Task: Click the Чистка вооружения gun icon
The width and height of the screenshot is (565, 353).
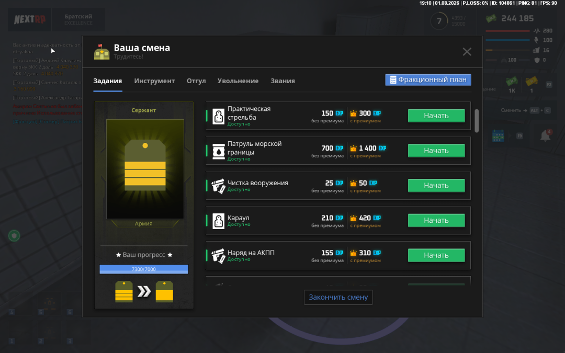Action: [x=218, y=186]
